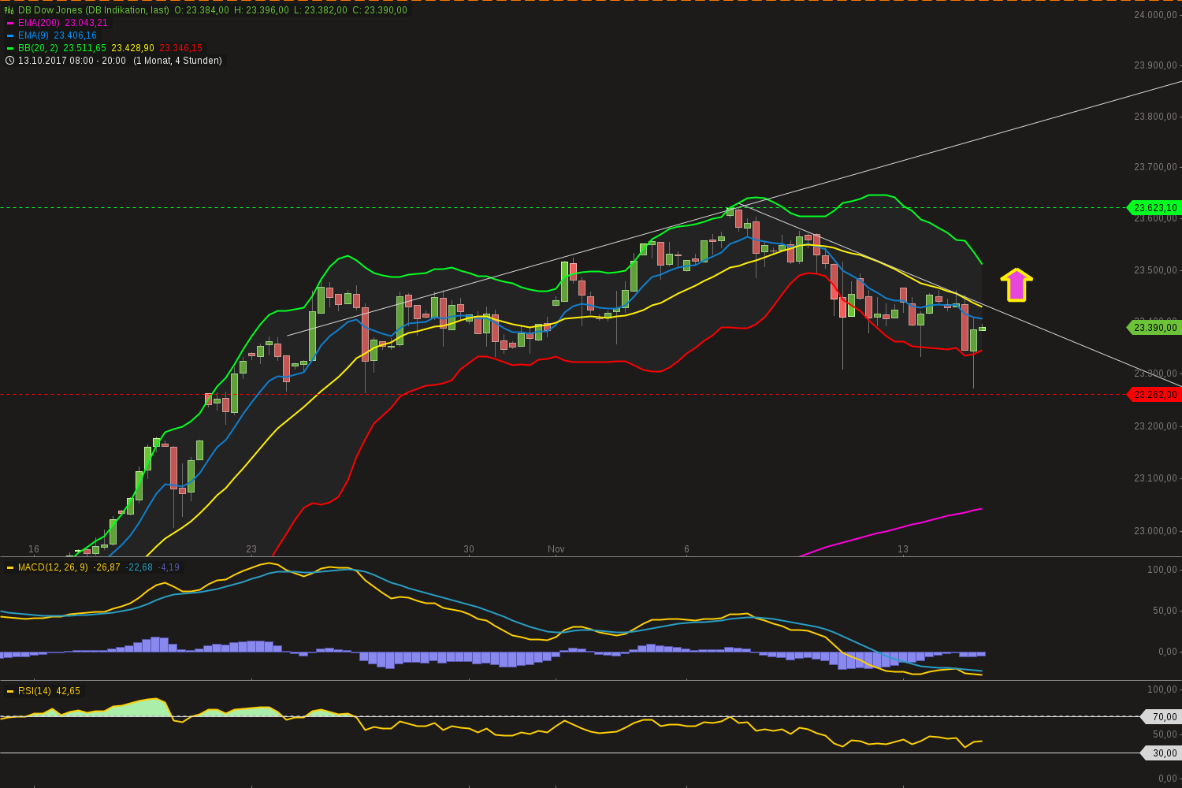Click the date label 6 on the time axis
Screen dimensions: 1182x788
[x=686, y=549]
